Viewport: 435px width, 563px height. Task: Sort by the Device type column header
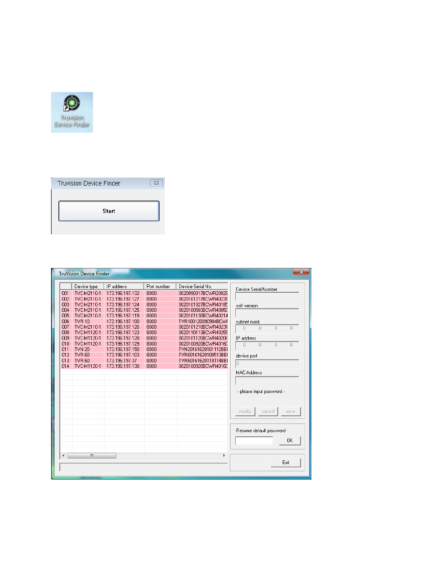(x=88, y=286)
